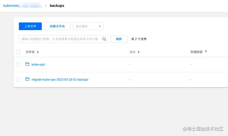Click the 文件名 column header label

point(30,52)
